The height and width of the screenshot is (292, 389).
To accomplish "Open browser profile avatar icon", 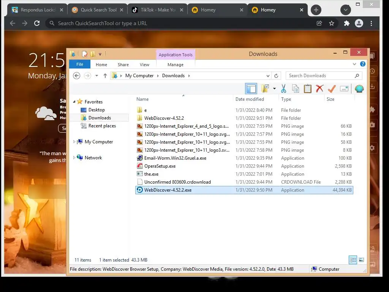I will 359,23.
